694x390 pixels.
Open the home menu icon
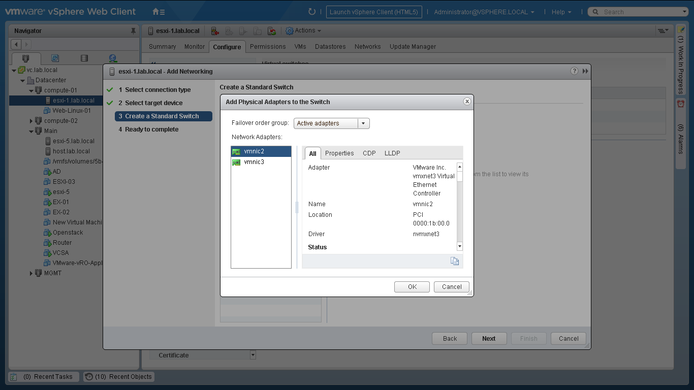coord(158,12)
